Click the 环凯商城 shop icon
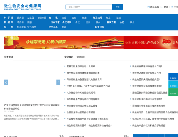This screenshot has height=137, width=178. [148, 7]
